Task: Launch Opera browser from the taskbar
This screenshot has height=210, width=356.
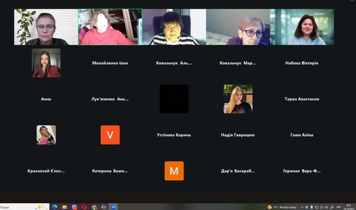Action: [84, 207]
